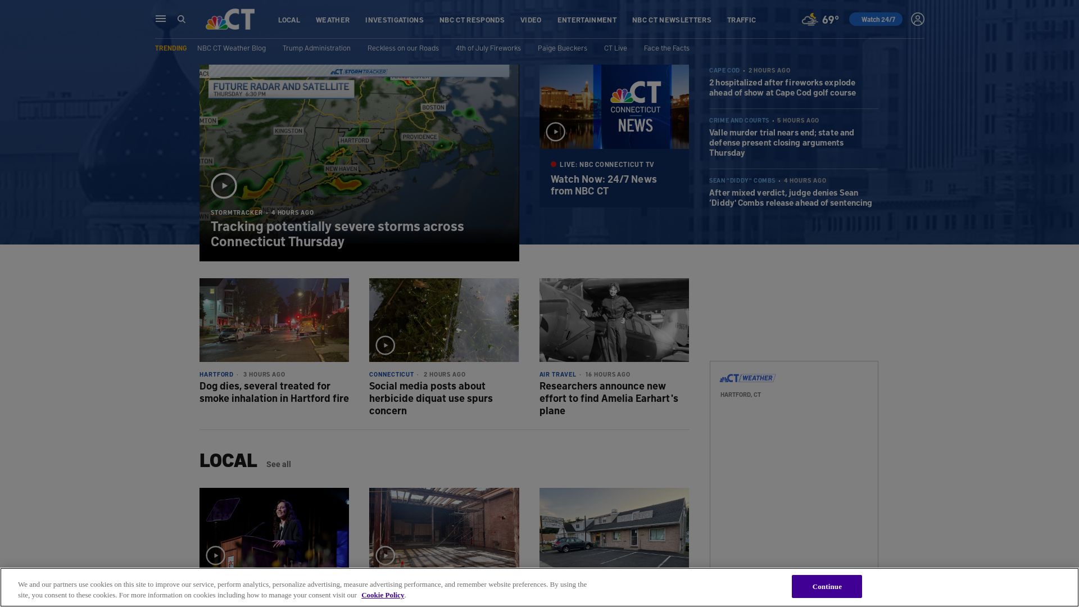This screenshot has width=1079, height=607.
Task: Open the Traffic menu item
Action: tap(741, 20)
